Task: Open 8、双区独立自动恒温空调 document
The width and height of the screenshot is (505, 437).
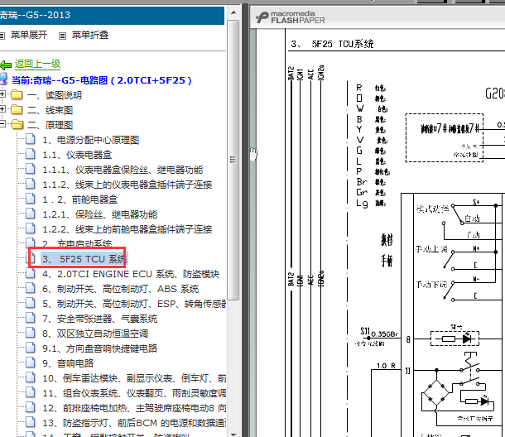Action: (x=95, y=334)
